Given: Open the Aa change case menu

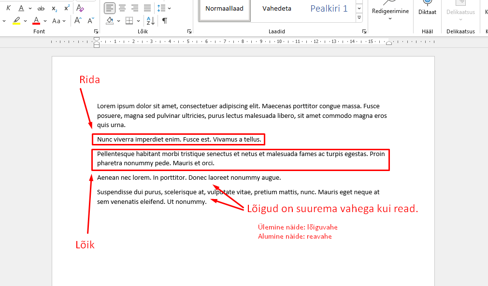Looking at the screenshot, I should tap(58, 21).
